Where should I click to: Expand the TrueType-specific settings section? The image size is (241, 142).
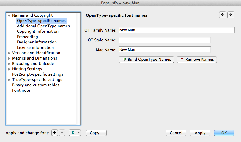click(x=9, y=80)
